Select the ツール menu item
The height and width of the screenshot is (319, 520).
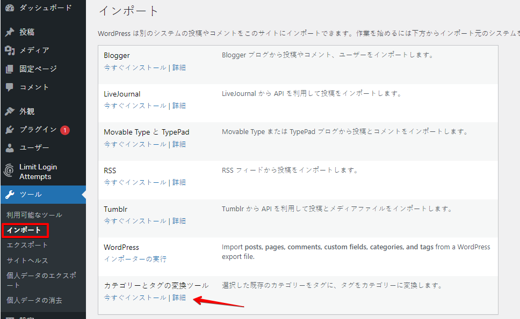[43, 195]
